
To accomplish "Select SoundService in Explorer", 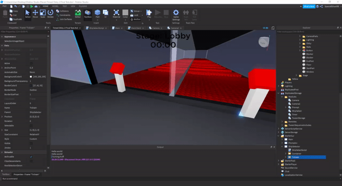I will tap(291, 168).
